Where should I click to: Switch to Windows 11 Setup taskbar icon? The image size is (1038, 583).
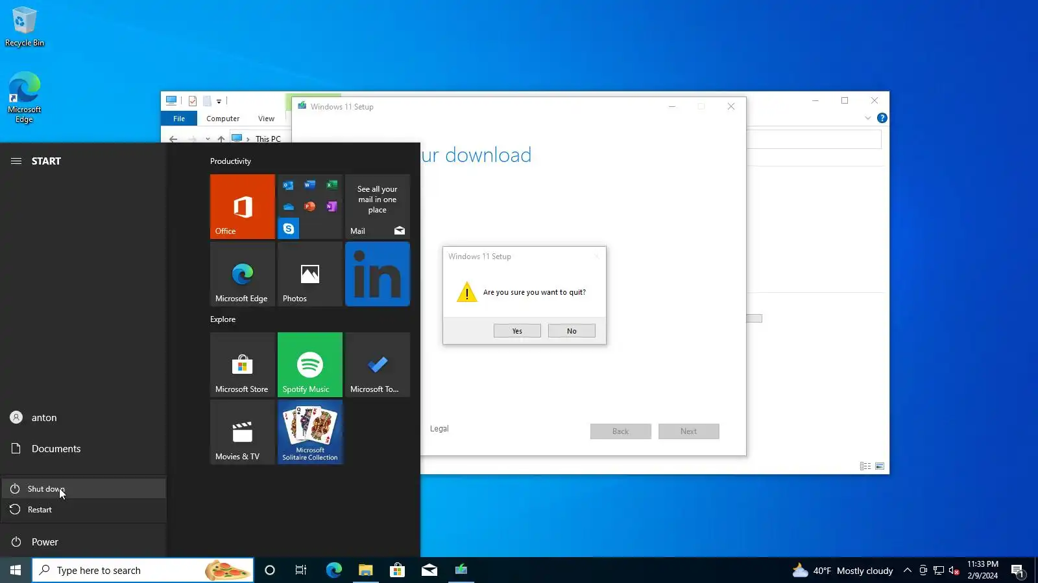pyautogui.click(x=461, y=570)
